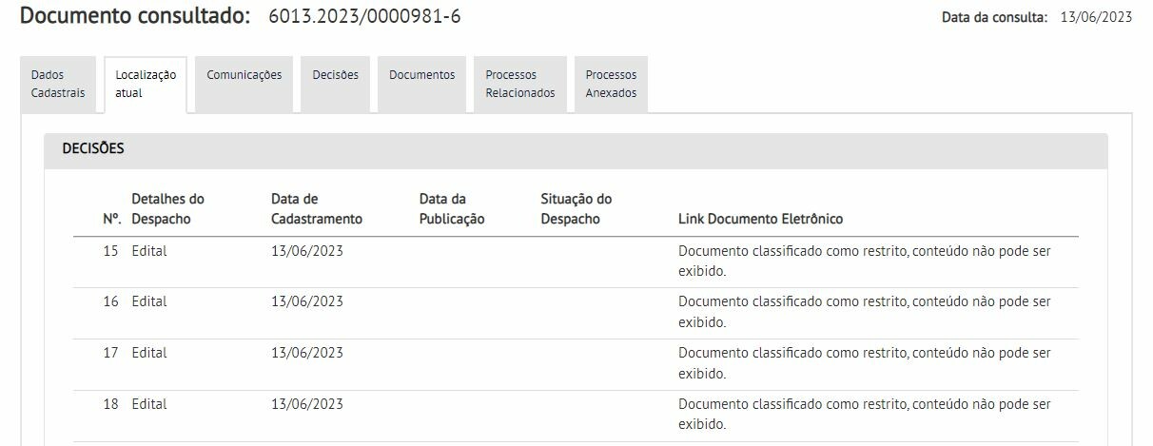Viewport: 1153px width, 446px height.
Task: Click the Edital entry in row 16
Action: pos(149,301)
